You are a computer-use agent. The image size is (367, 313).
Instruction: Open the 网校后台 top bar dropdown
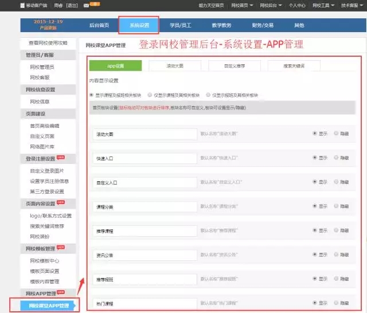[271, 5]
